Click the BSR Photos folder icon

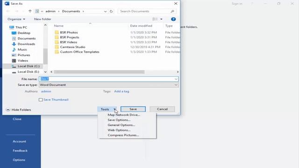tap(57, 32)
